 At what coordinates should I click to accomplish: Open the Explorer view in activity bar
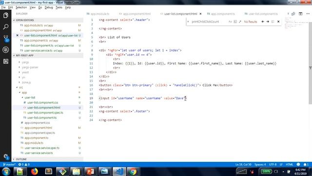tap(5, 15)
